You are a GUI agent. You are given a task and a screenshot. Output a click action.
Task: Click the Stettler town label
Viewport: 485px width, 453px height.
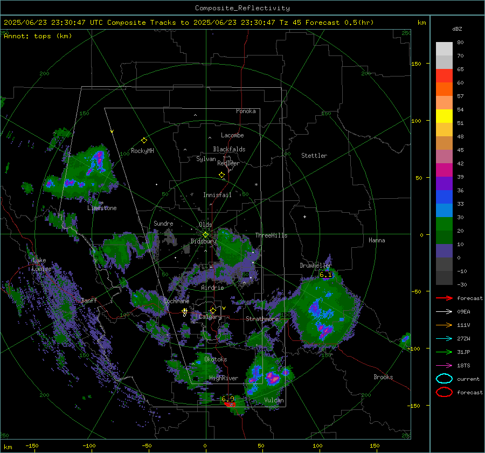(x=314, y=156)
